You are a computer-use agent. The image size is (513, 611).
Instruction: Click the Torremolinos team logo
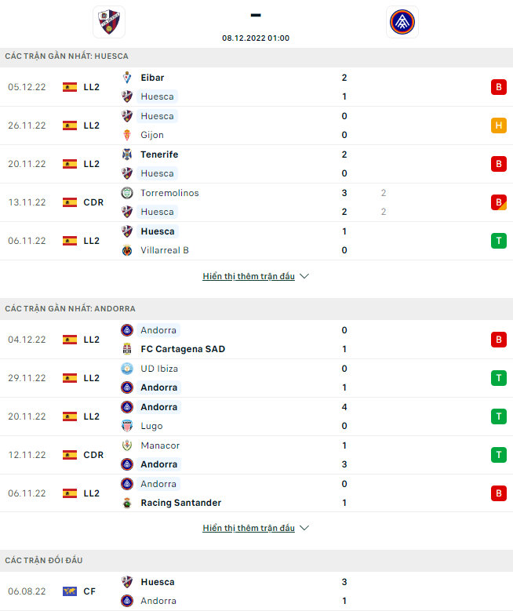[x=127, y=193]
